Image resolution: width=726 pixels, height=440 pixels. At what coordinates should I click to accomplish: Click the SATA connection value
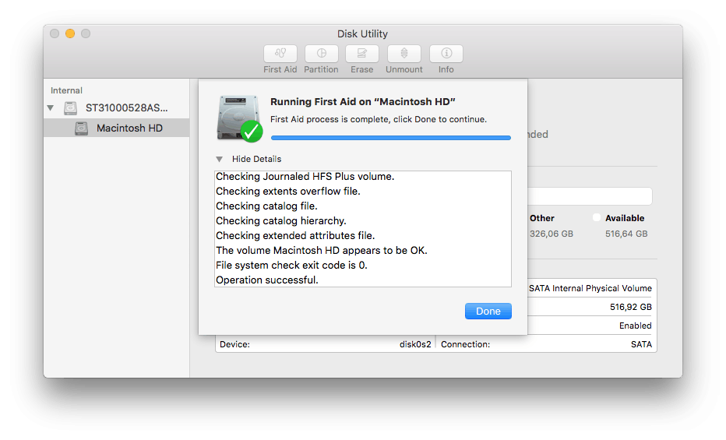641,345
